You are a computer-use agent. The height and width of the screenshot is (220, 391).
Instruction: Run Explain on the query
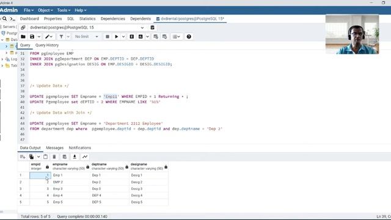point(132,37)
